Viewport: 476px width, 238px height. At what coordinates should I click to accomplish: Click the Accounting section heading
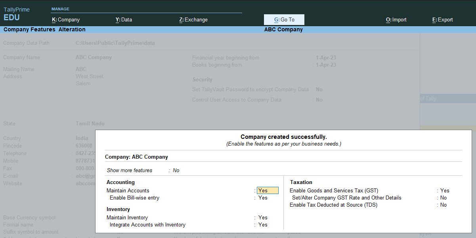[121, 182]
